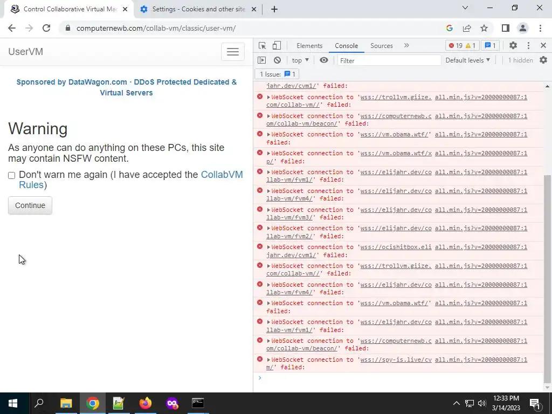The width and height of the screenshot is (552, 414).
Task: Open Chrome three-dot main menu
Action: (x=540, y=28)
